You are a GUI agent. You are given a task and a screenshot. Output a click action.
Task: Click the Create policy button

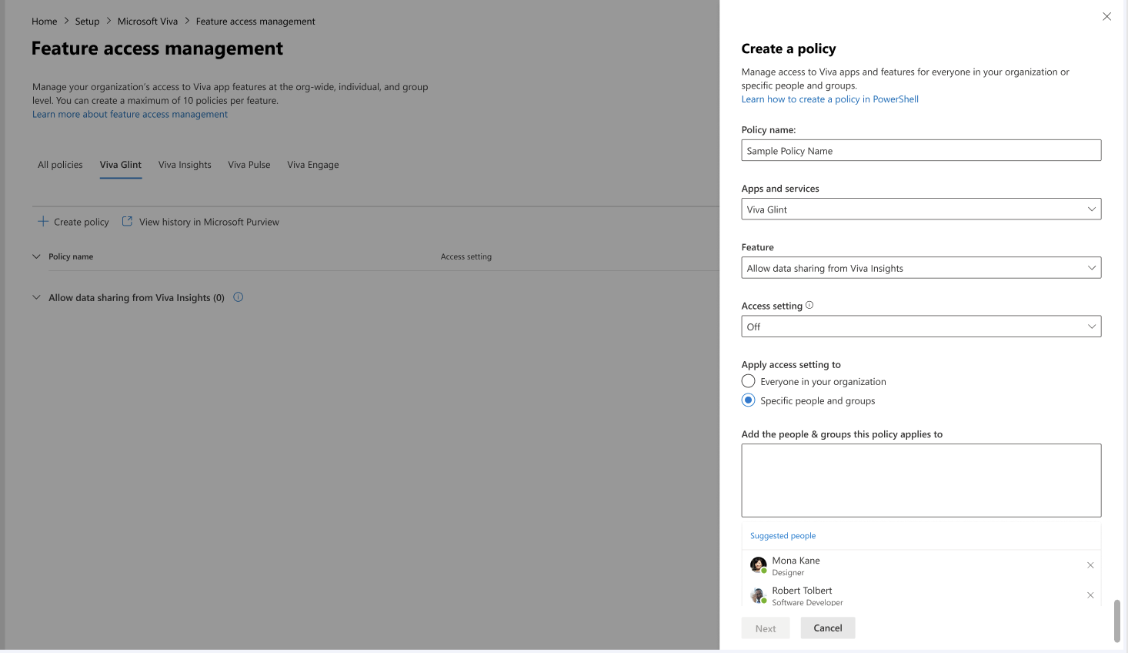click(x=74, y=222)
